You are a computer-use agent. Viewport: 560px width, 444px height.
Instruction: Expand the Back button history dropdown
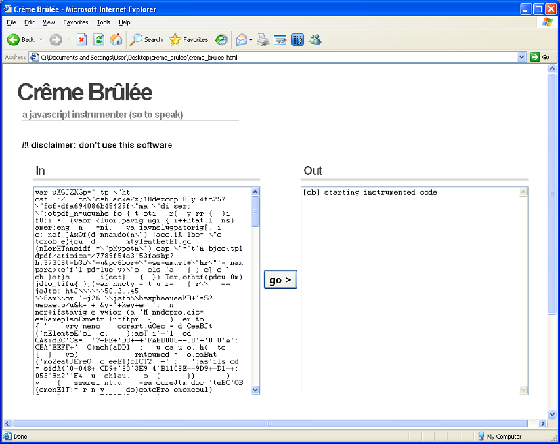(x=41, y=39)
